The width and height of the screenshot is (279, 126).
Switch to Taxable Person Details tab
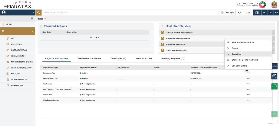pyautogui.click(x=89, y=58)
